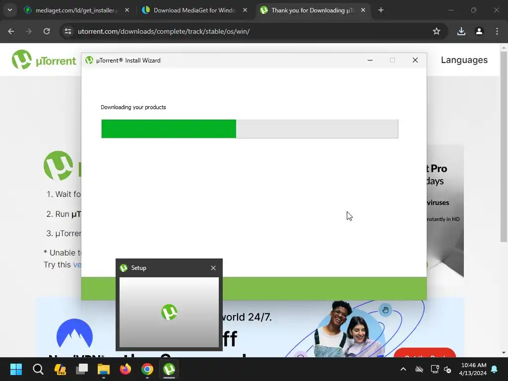Click the hand icon in the ad banner
The image size is (508, 381).
[385, 310]
